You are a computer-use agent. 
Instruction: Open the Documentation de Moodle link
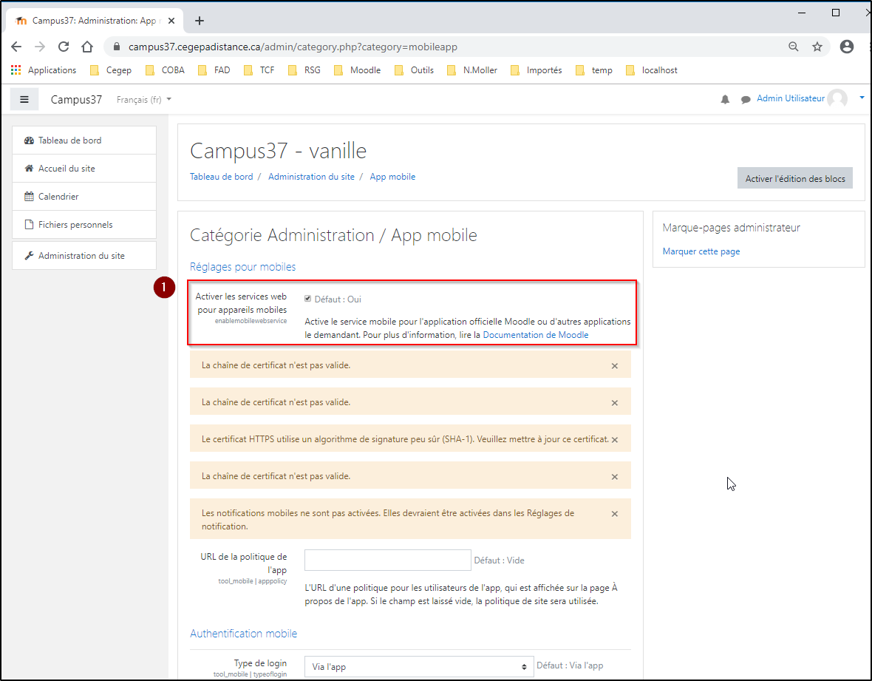click(536, 335)
